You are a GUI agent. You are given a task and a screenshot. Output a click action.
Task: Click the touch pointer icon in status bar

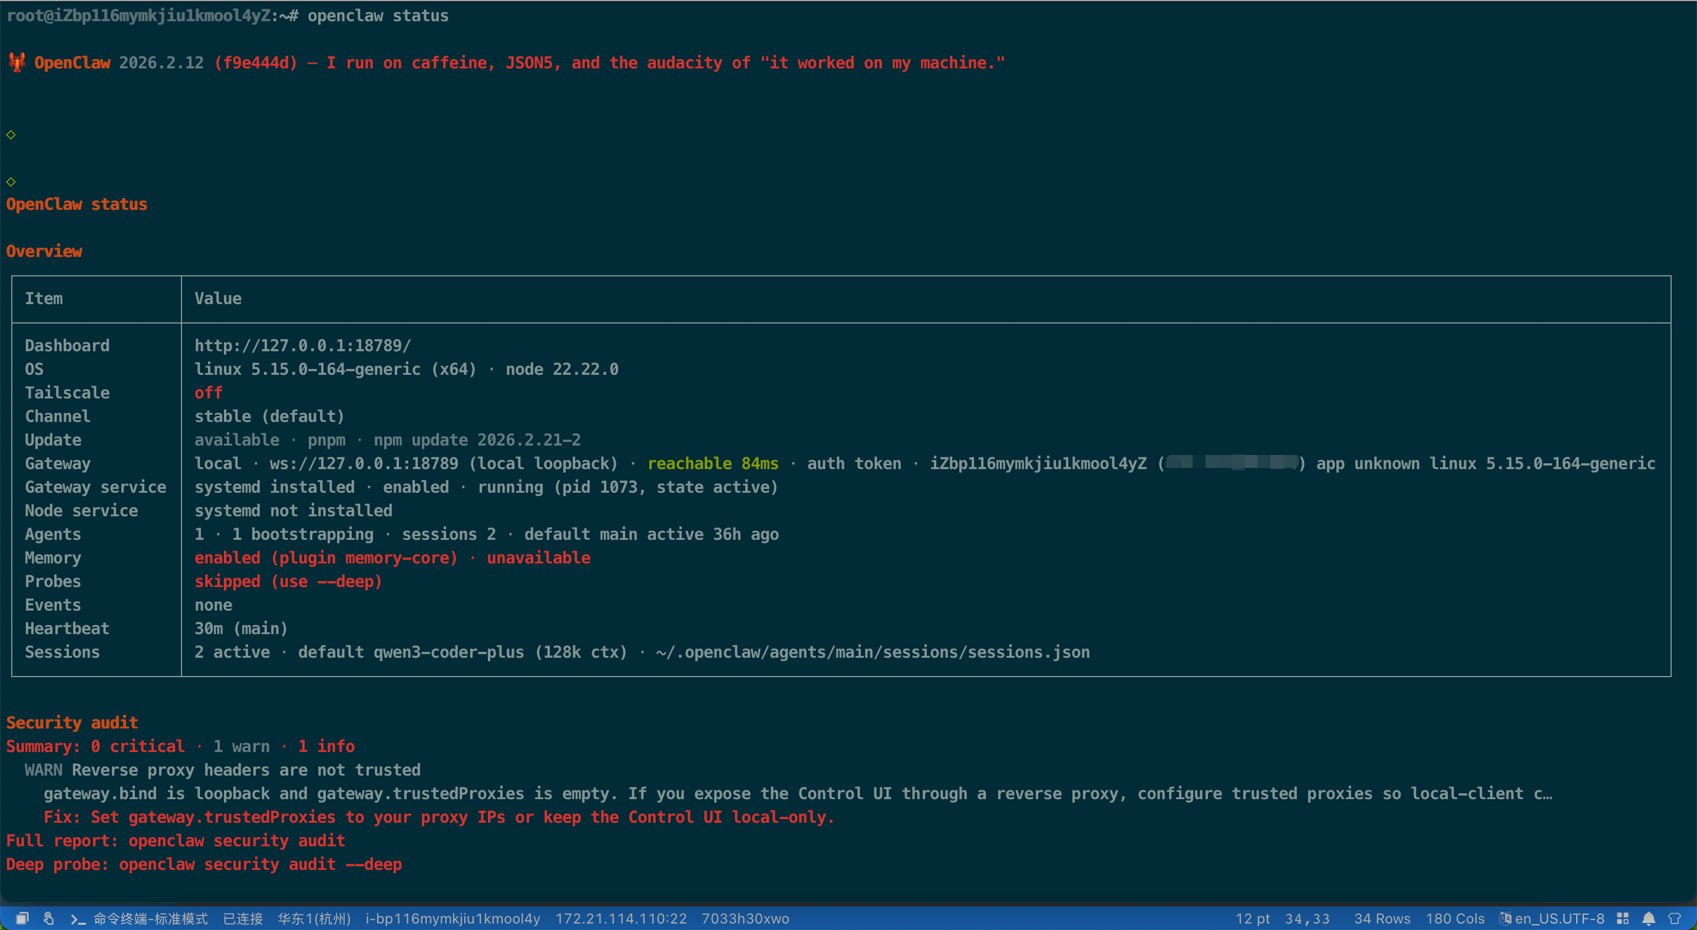tap(49, 918)
